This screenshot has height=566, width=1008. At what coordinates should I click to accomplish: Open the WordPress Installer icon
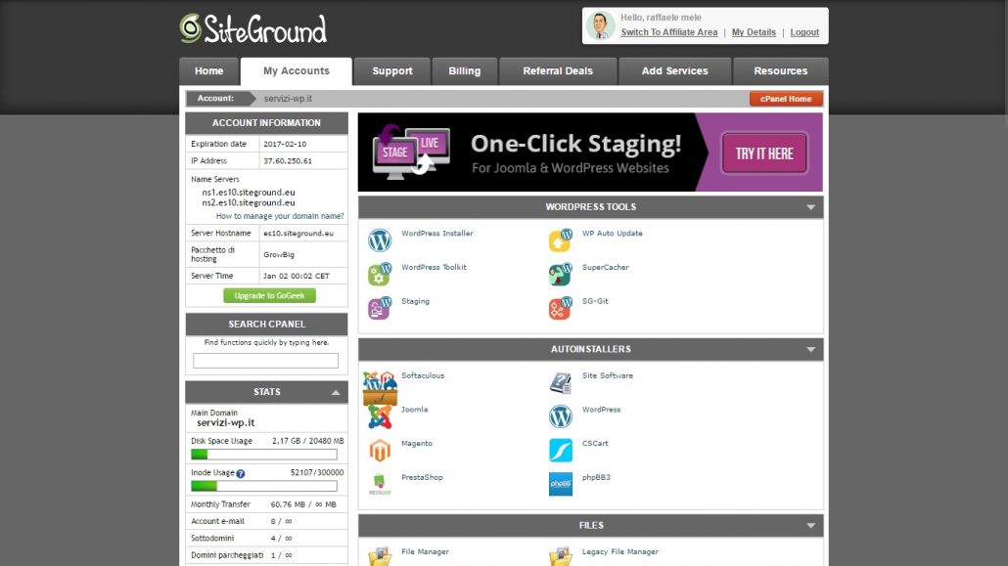[x=380, y=240]
